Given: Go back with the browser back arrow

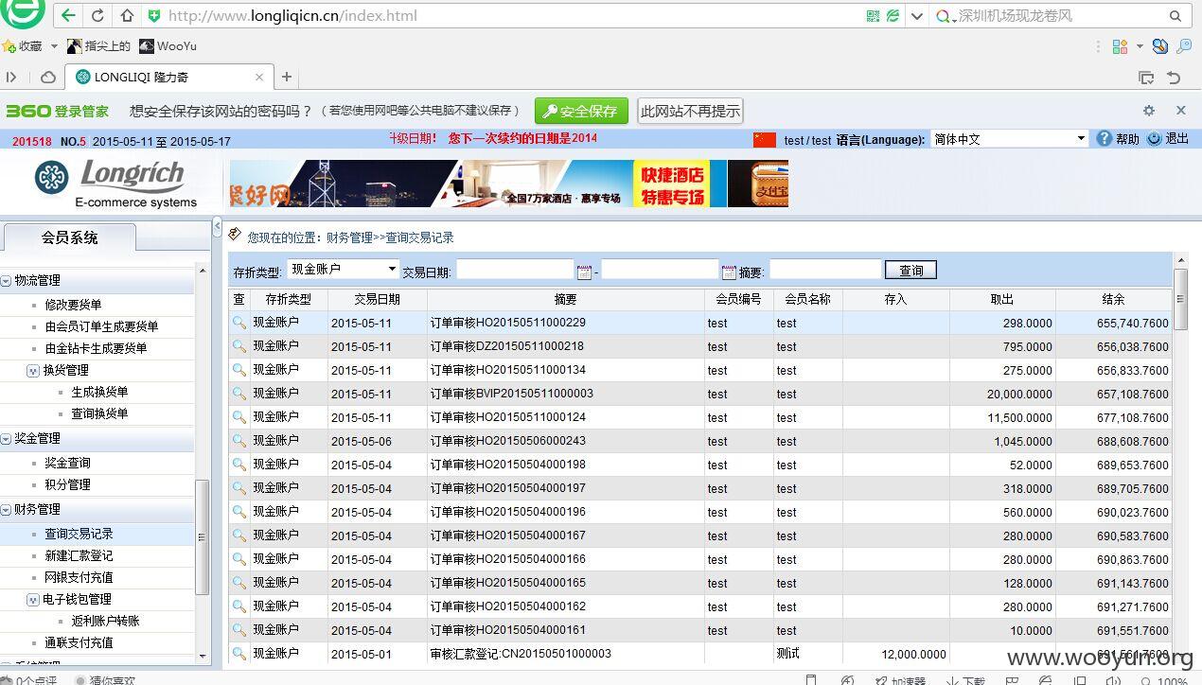Looking at the screenshot, I should tap(67, 16).
